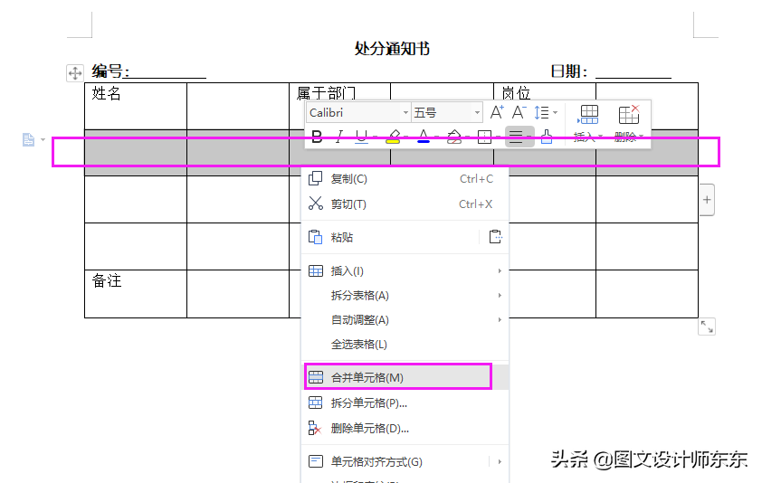The height and width of the screenshot is (483, 762).
Task: Apply yellow text highlight color
Action: [x=393, y=137]
